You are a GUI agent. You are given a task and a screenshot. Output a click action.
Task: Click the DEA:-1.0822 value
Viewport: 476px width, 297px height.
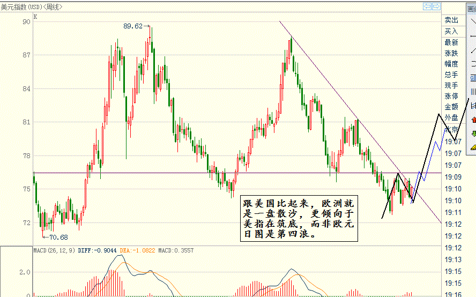coord(137,250)
